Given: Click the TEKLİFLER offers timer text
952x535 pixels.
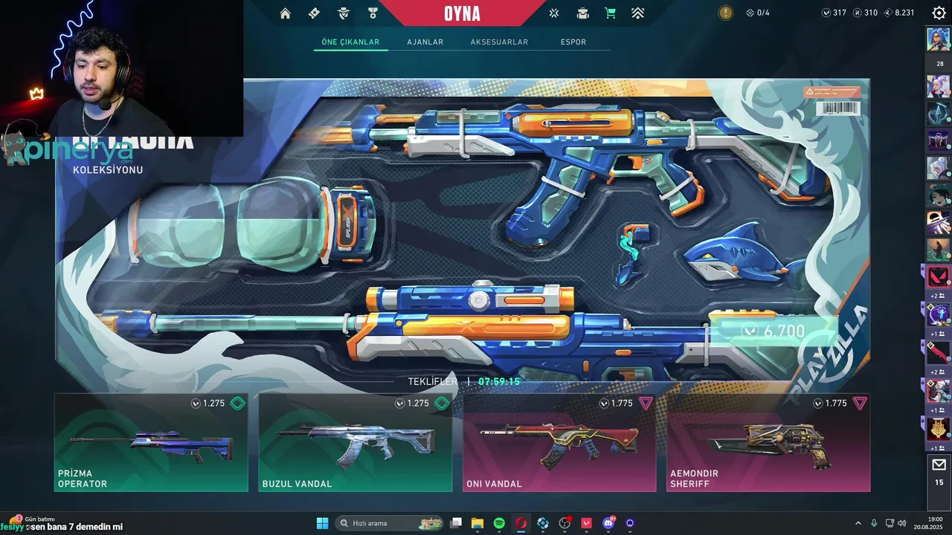Looking at the screenshot, I should coord(464,381).
